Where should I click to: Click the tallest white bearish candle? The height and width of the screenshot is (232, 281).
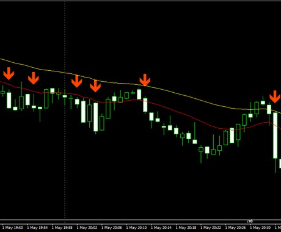276,136
